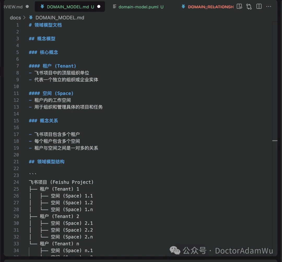Click the tree line '空间 (Space) 1.n'

coord(72,209)
